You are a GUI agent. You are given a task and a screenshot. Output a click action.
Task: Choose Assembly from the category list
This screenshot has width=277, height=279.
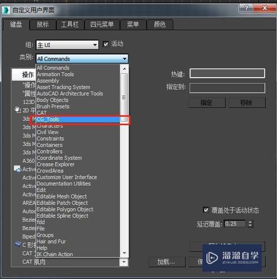[x=48, y=81]
